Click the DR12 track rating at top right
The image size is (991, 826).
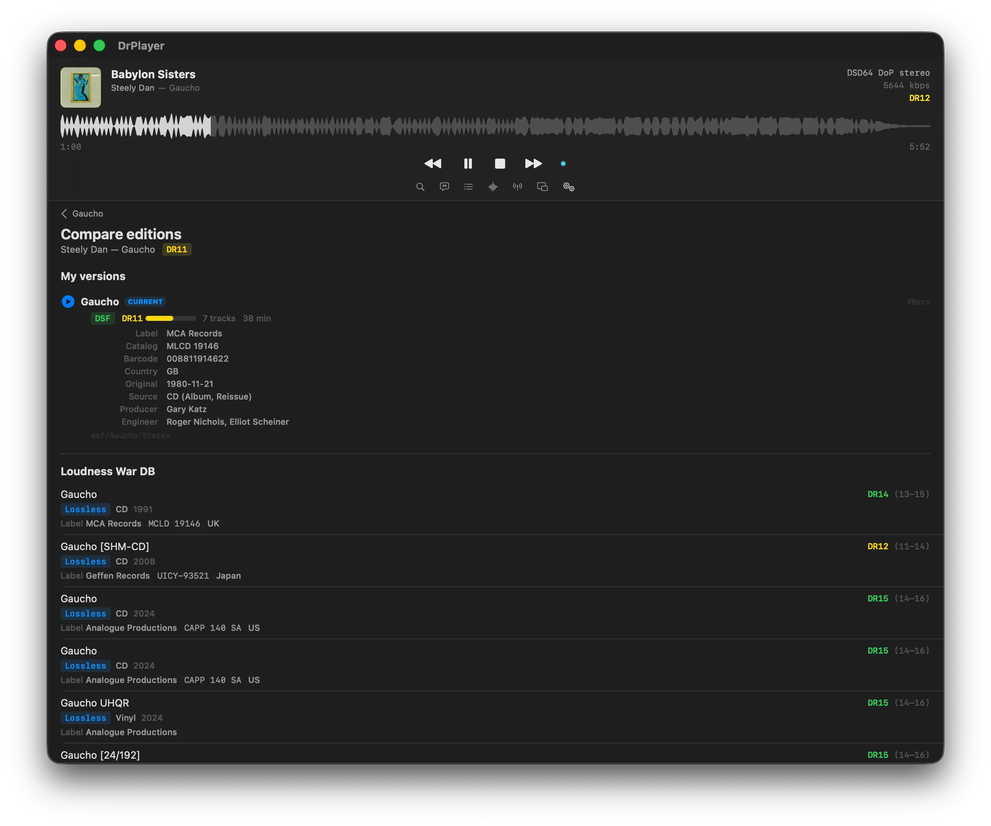pyautogui.click(x=919, y=98)
